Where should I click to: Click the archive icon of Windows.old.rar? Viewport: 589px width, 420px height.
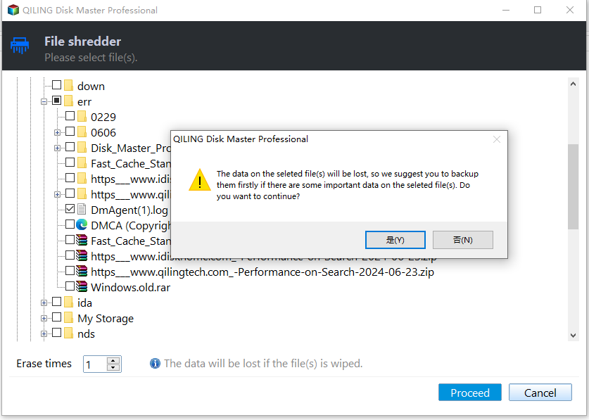pos(82,287)
